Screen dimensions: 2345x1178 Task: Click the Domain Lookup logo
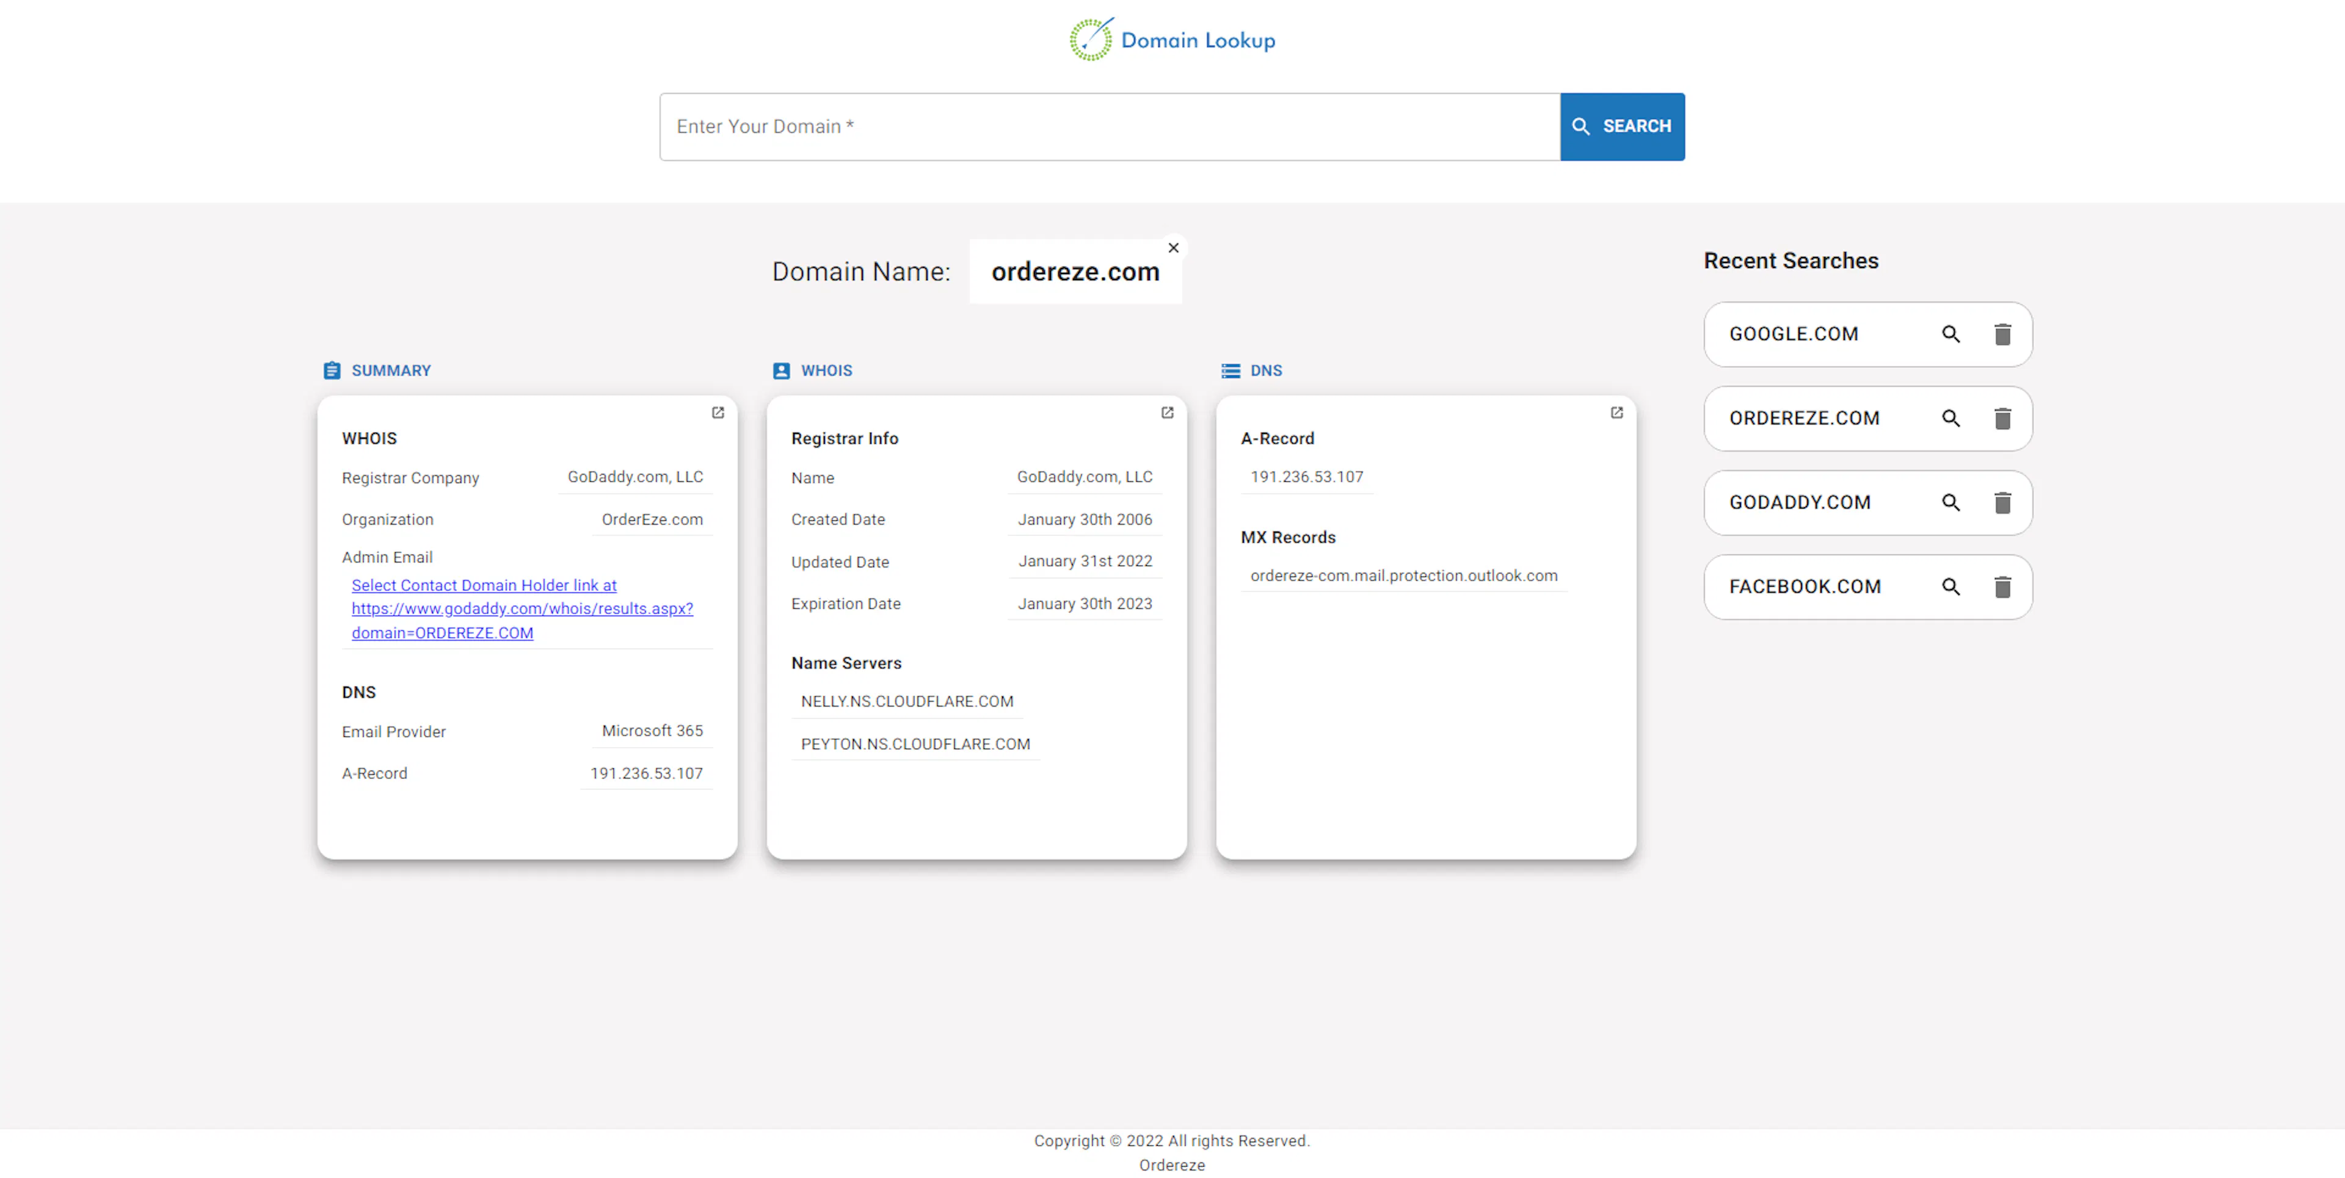1172,40
